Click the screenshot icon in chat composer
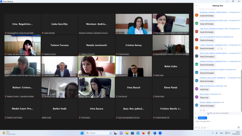 [199, 128]
